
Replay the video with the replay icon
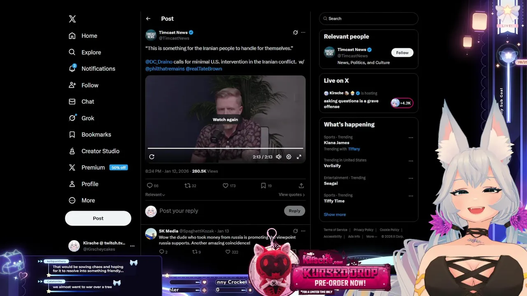(x=152, y=157)
